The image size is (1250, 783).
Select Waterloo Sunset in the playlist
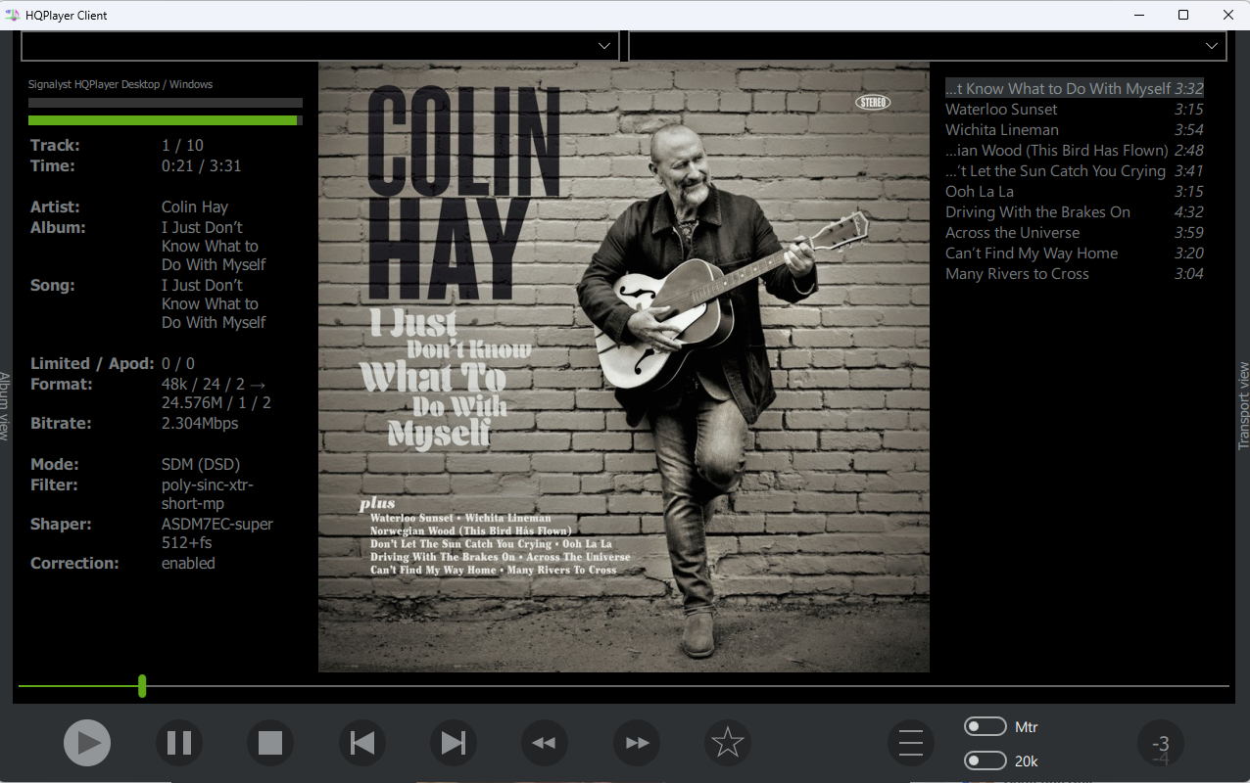(1074, 110)
